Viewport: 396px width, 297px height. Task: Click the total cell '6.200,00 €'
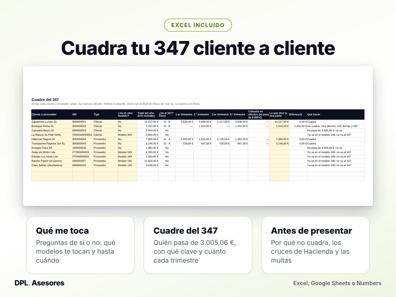[x=148, y=152]
